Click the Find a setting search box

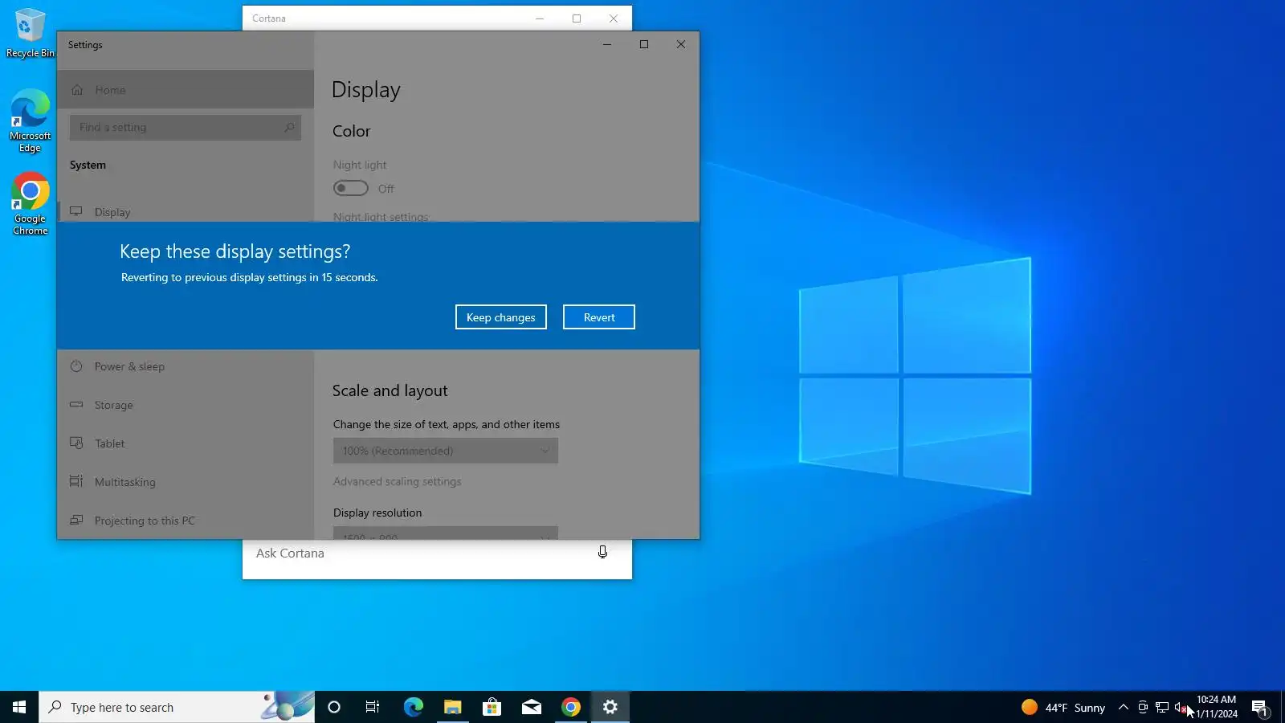coord(186,127)
